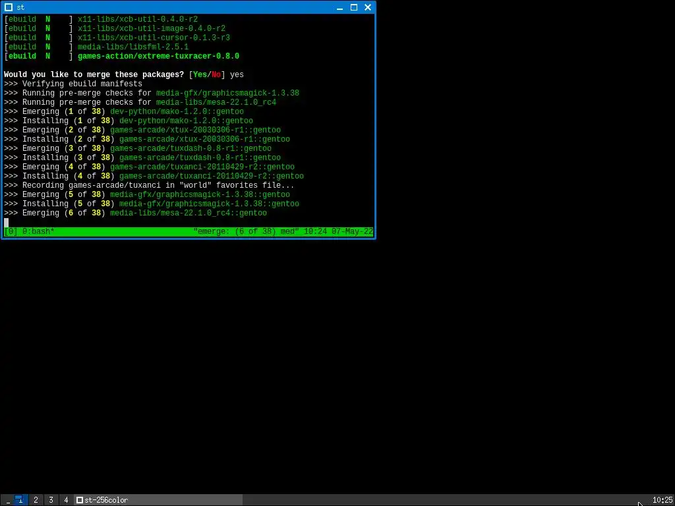Screen dimensions: 675x506
Task: Click the tmux session indicator [0]
Action: pyautogui.click(x=11, y=231)
